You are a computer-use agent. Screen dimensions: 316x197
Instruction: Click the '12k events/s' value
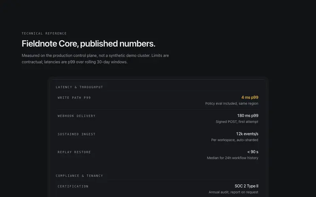(x=247, y=134)
